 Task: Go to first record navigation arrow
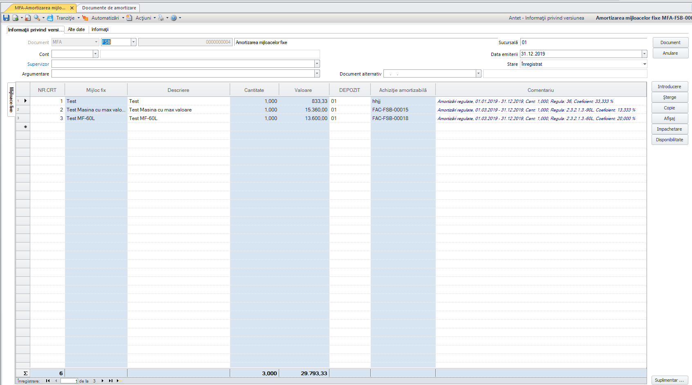48,381
